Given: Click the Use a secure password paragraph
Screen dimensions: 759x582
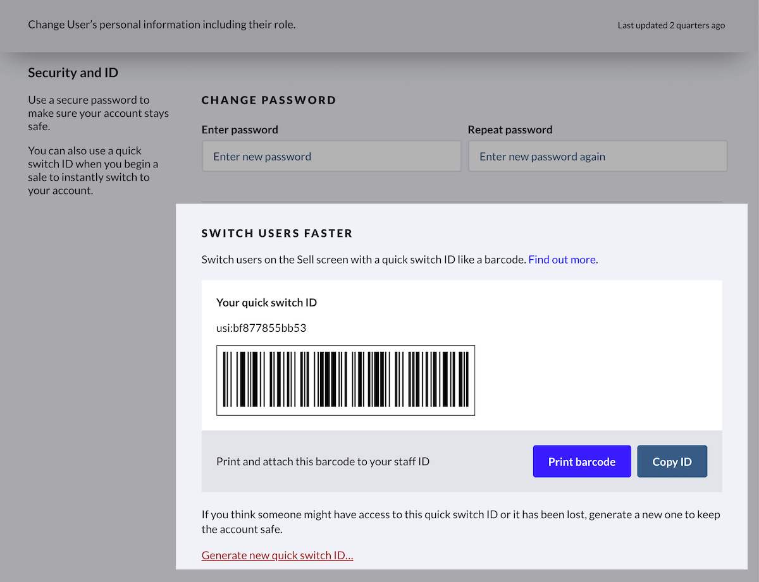Looking at the screenshot, I should [98, 113].
